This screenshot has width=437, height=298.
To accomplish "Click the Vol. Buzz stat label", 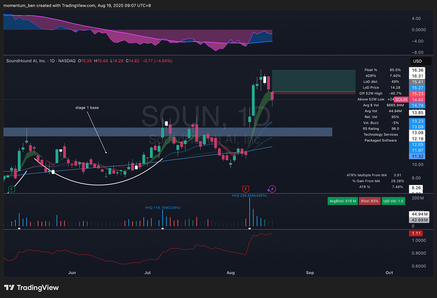I will coord(371,123).
